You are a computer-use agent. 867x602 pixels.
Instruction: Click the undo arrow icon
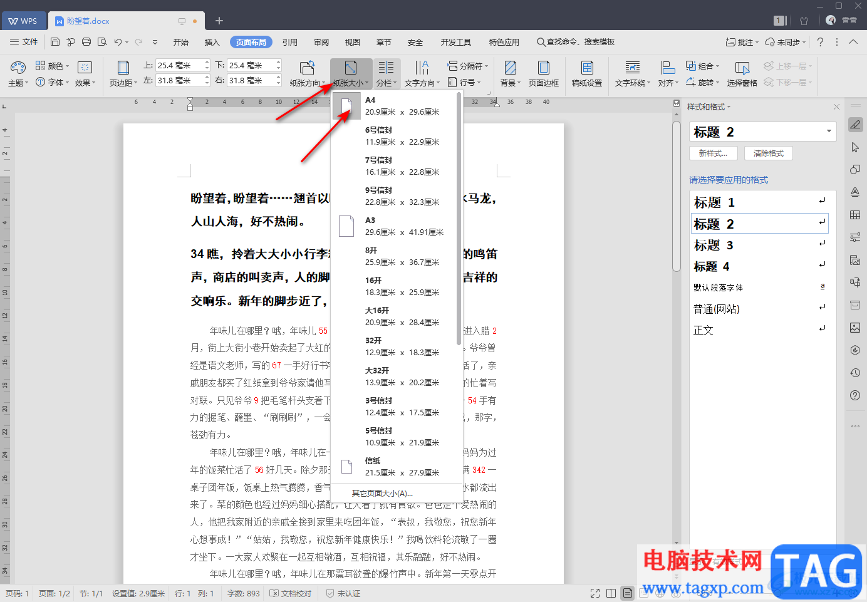(118, 42)
